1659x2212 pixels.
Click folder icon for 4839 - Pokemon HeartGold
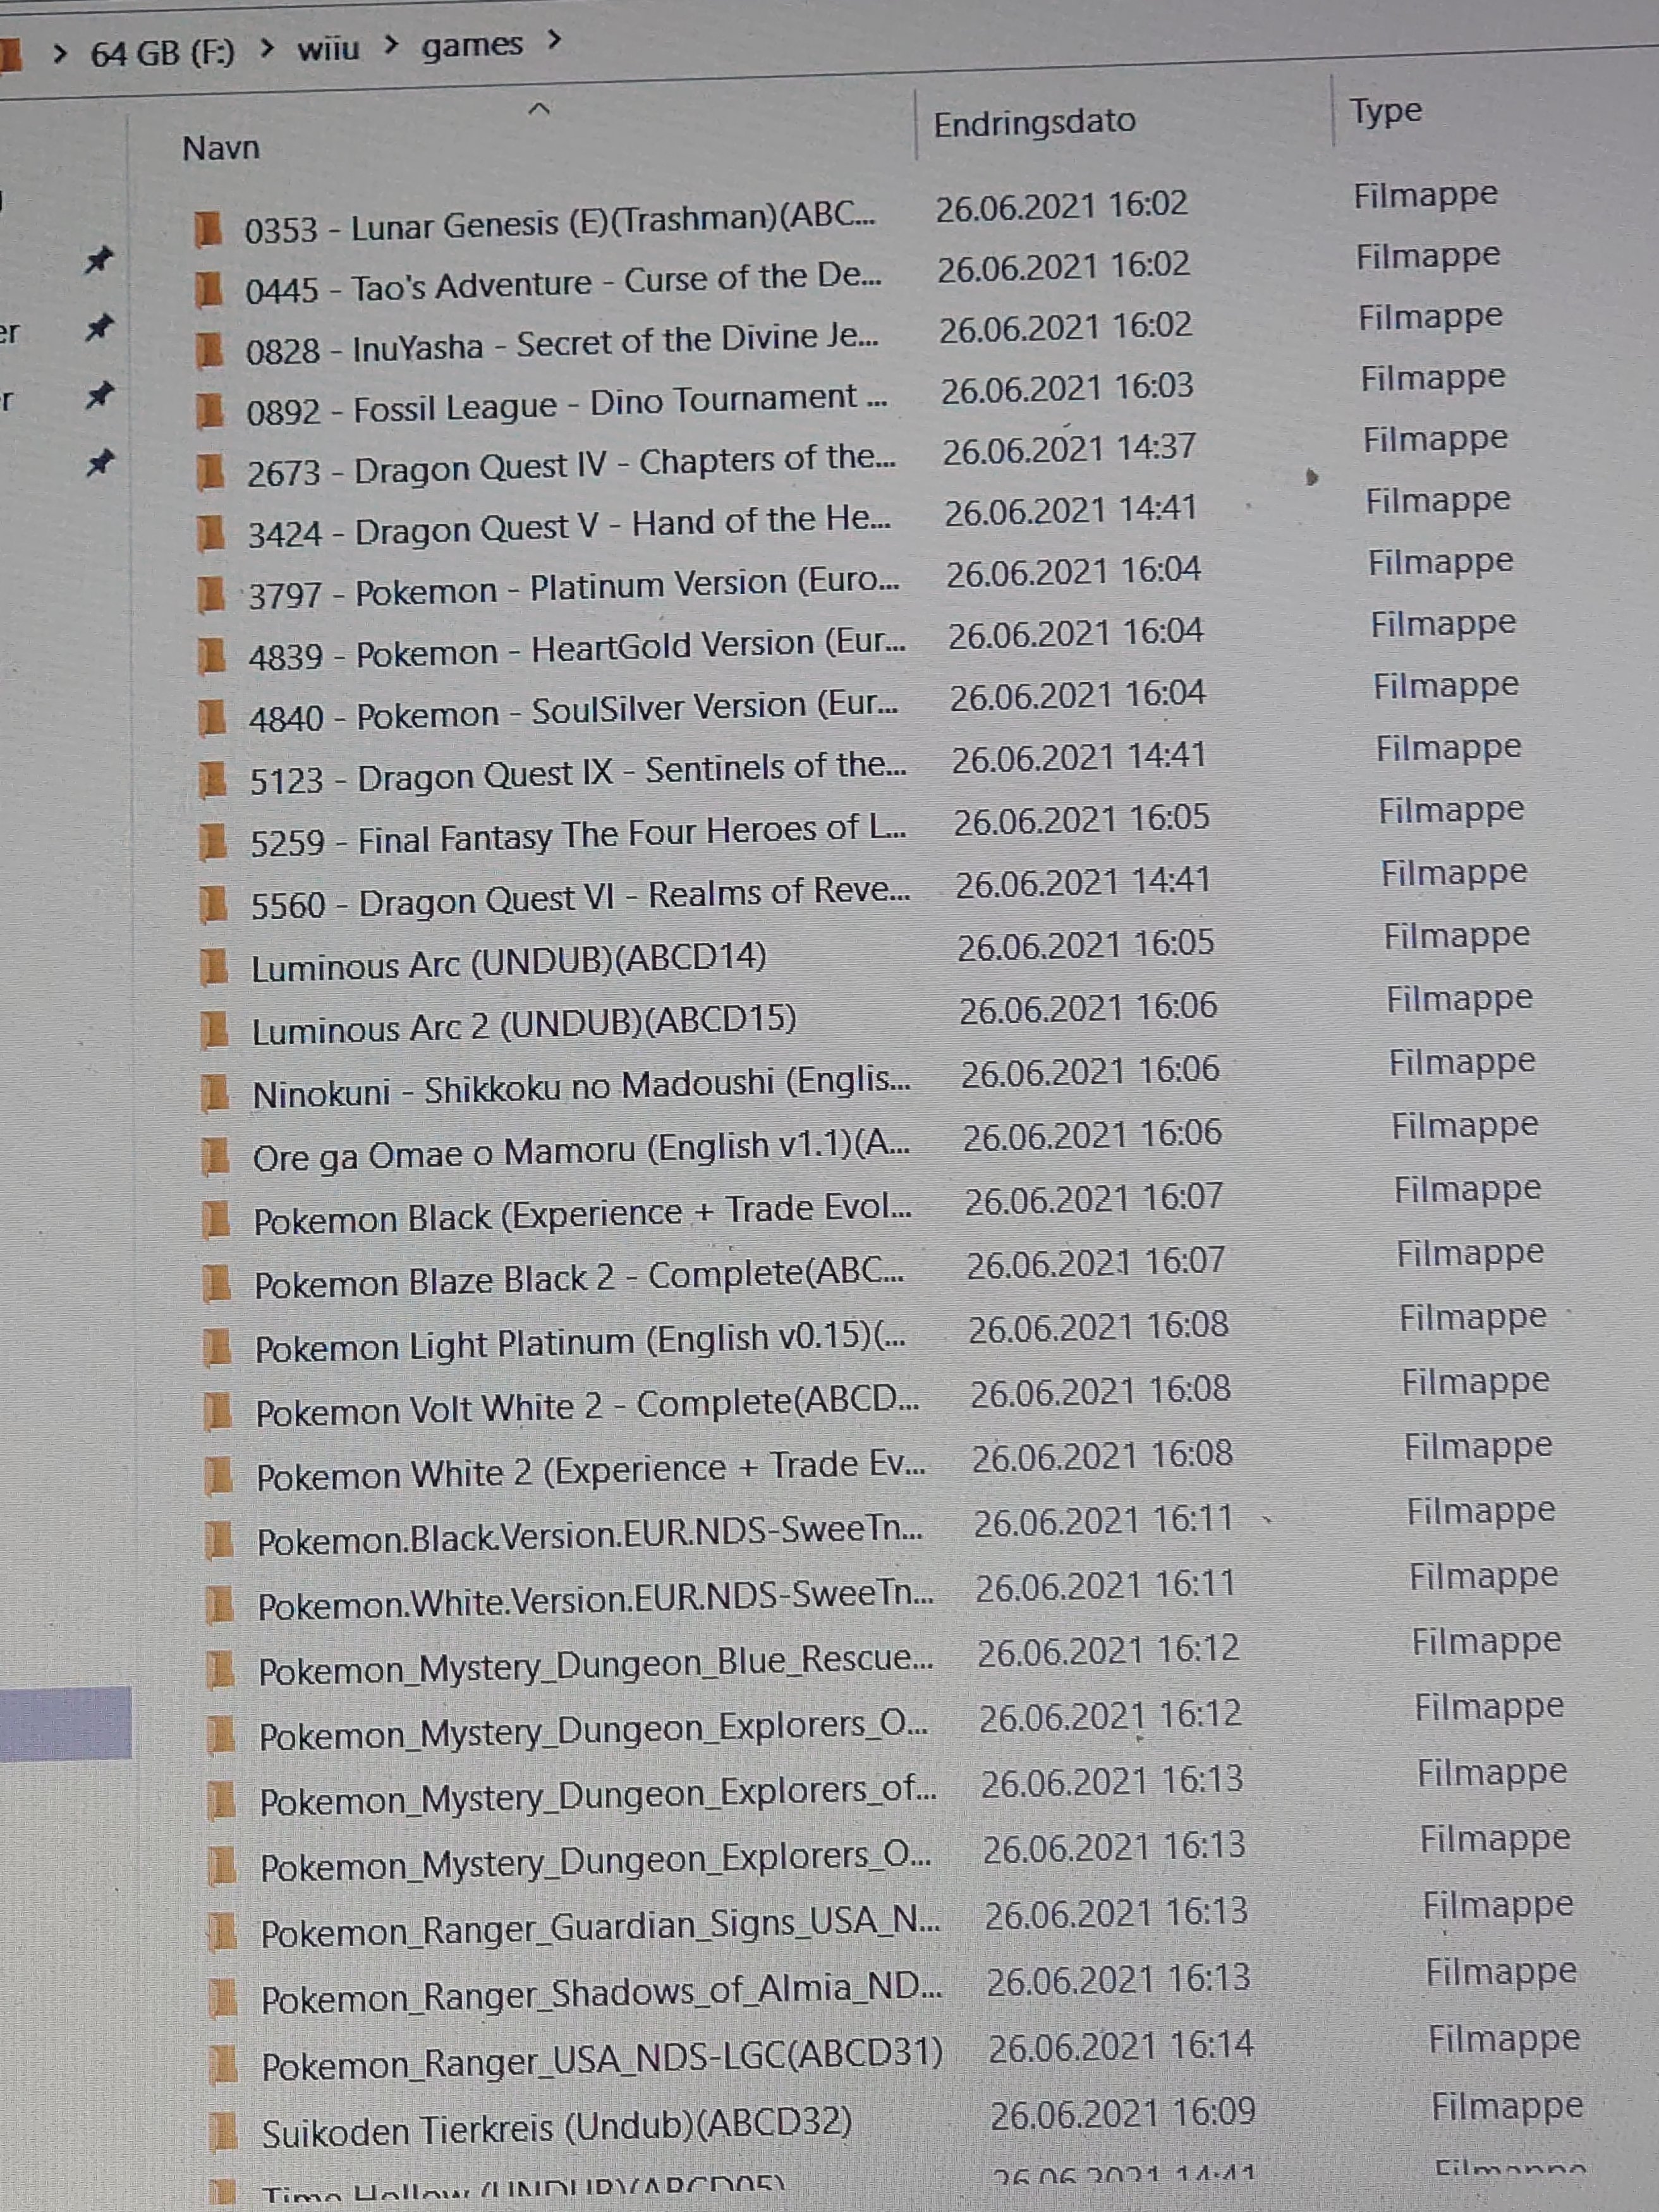[x=211, y=657]
